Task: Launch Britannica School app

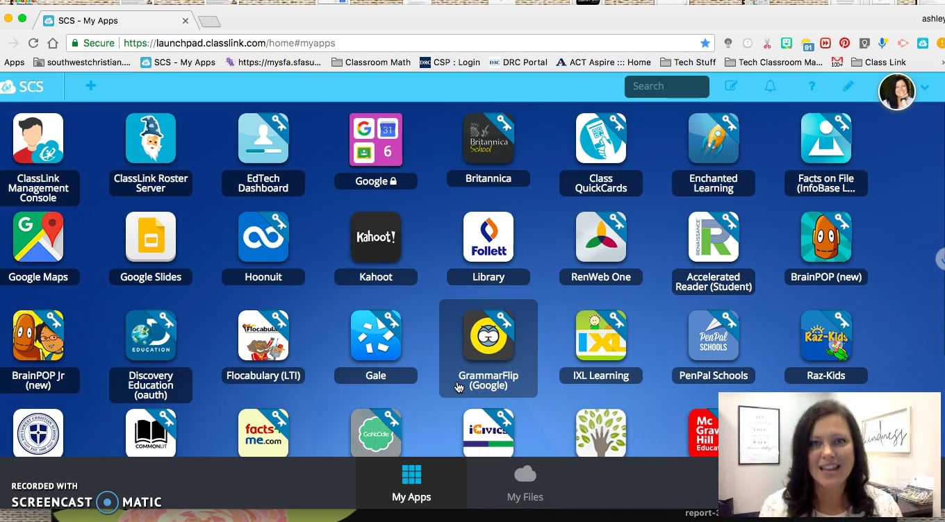Action: 488,139
